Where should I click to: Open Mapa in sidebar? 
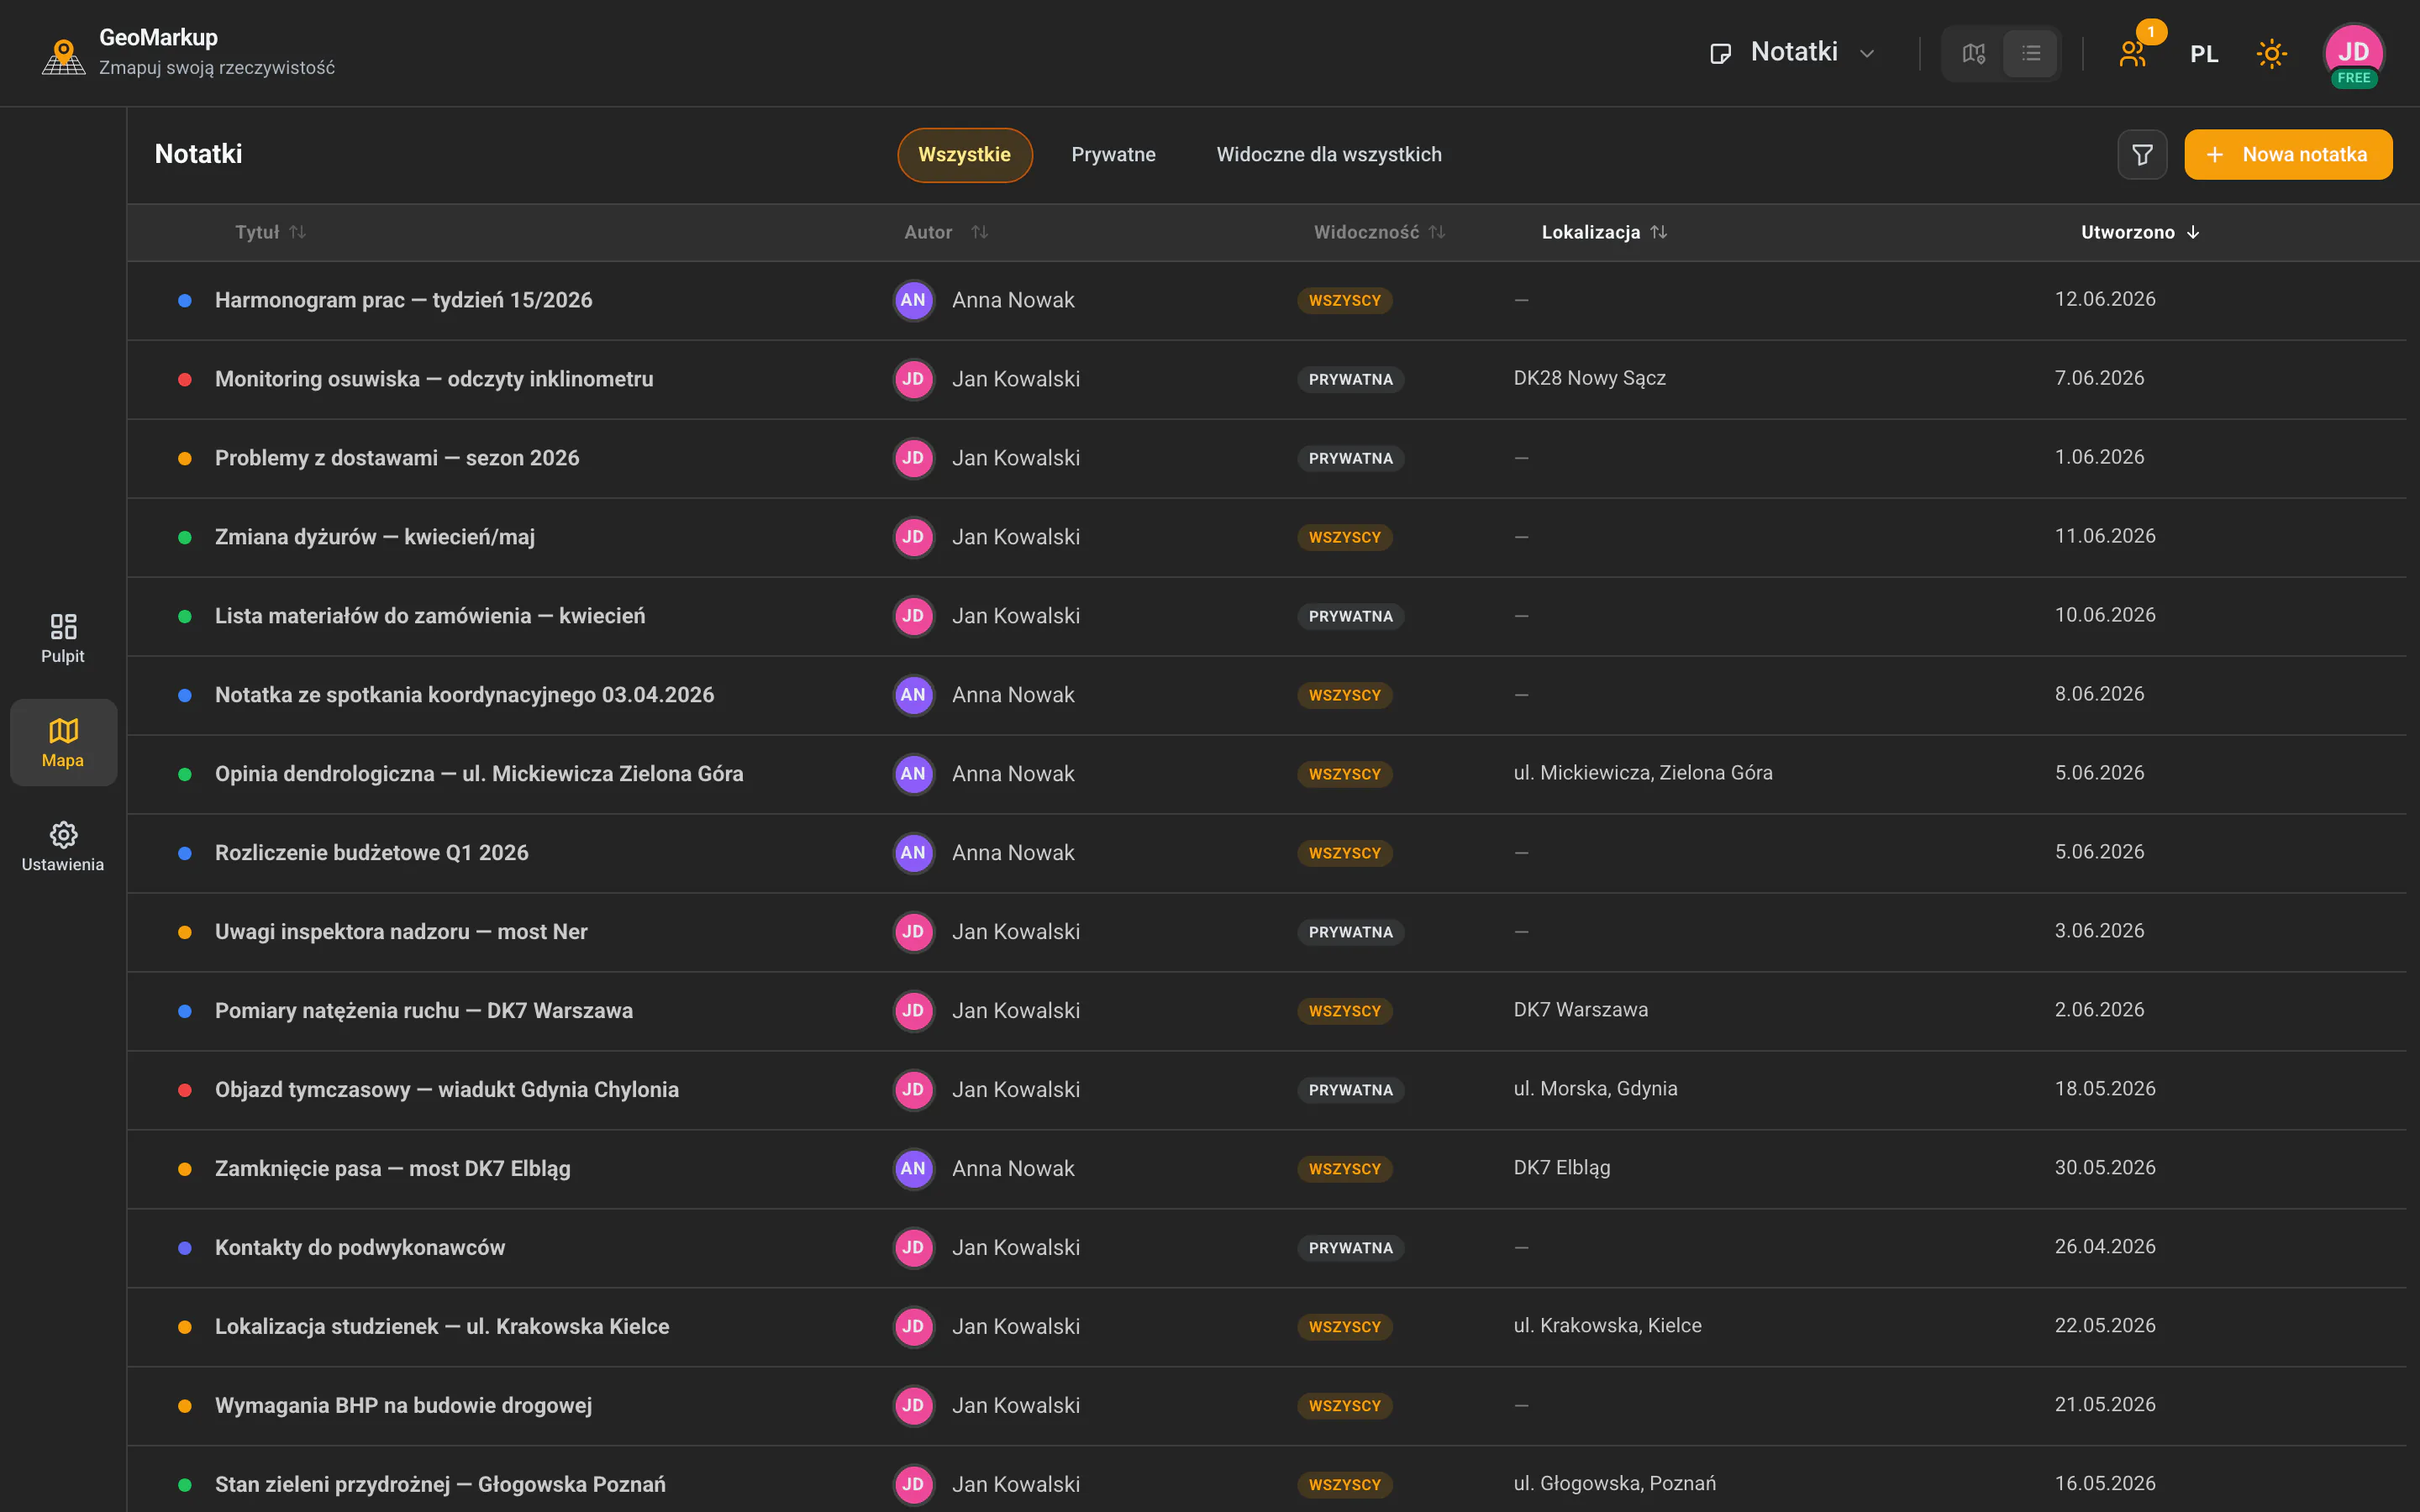click(x=63, y=742)
